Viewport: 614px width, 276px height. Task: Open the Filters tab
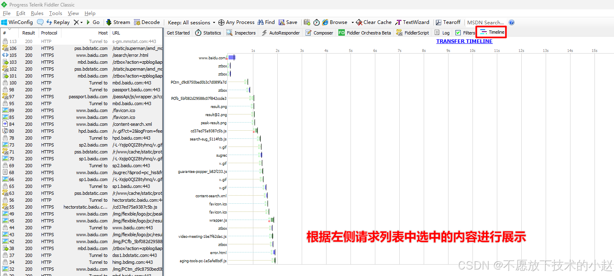465,33
